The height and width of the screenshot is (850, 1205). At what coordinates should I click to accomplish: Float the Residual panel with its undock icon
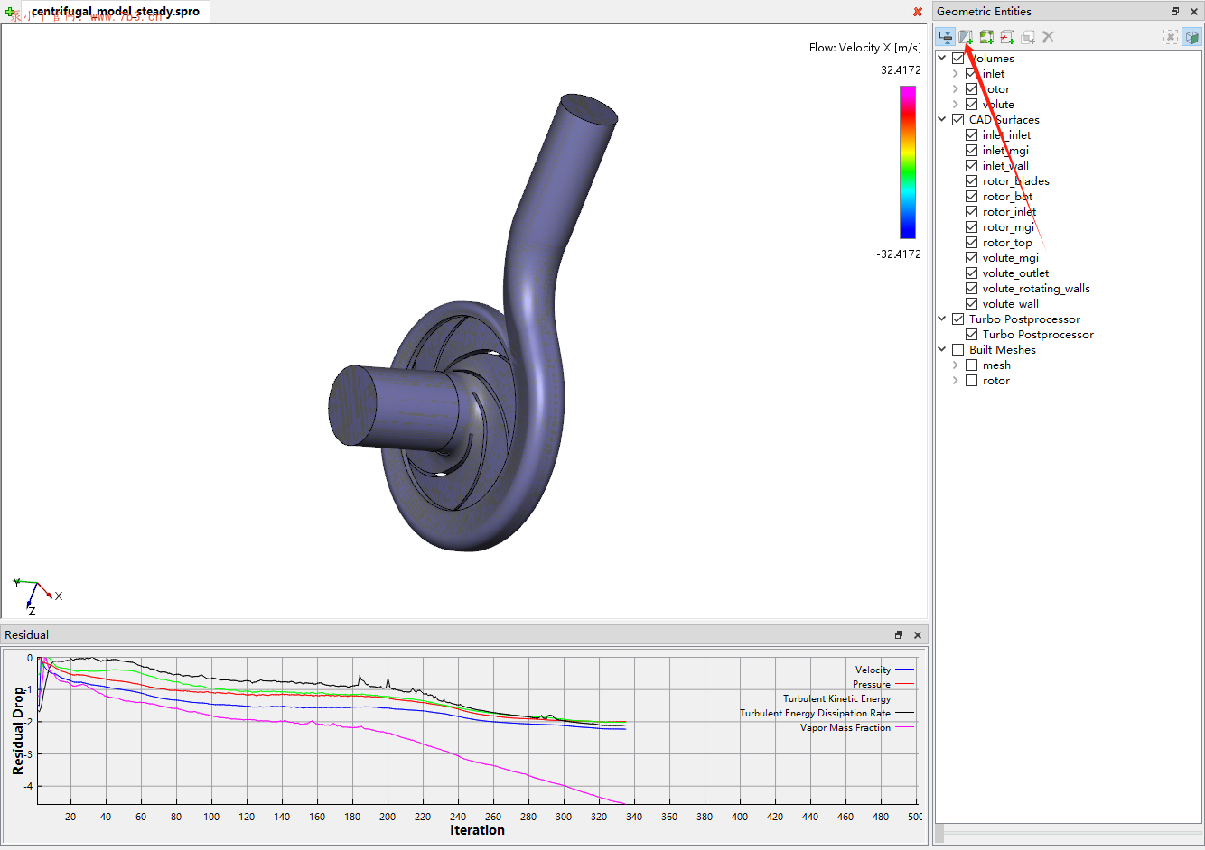click(x=899, y=635)
